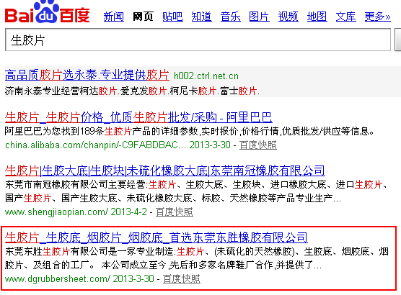View 百度快照 for the dgrubbersheet.com result

(182, 278)
